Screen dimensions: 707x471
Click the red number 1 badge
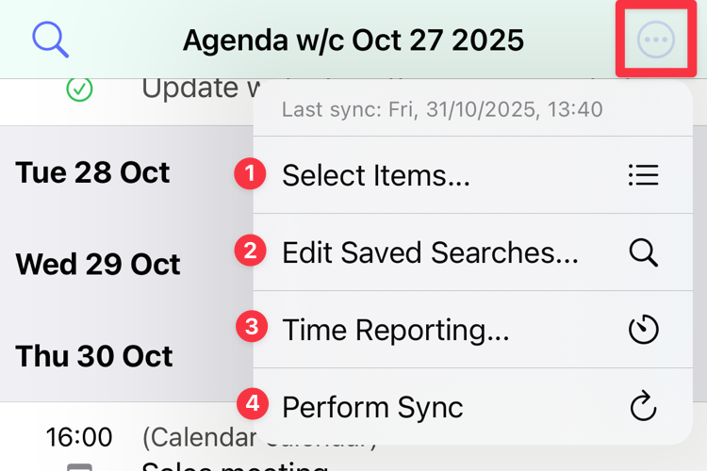click(250, 174)
